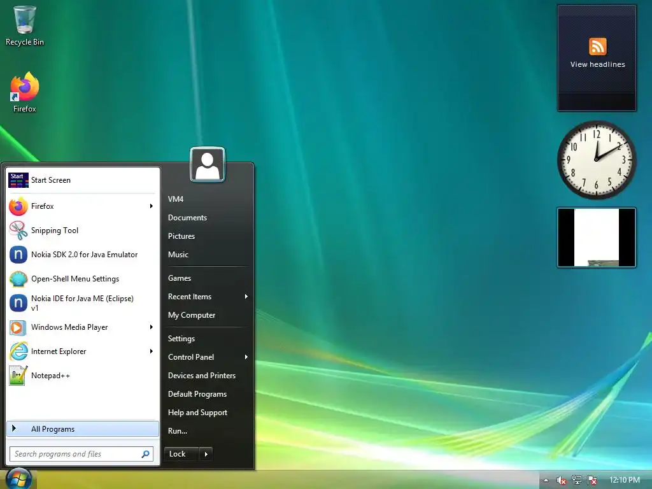
Task: Select the Open-Shell Menu Settings label
Action: tap(75, 279)
